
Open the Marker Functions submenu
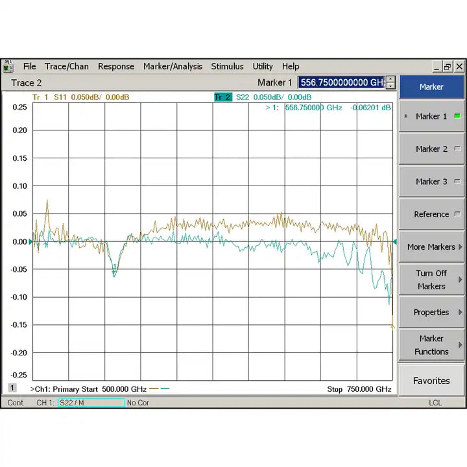tap(431, 345)
